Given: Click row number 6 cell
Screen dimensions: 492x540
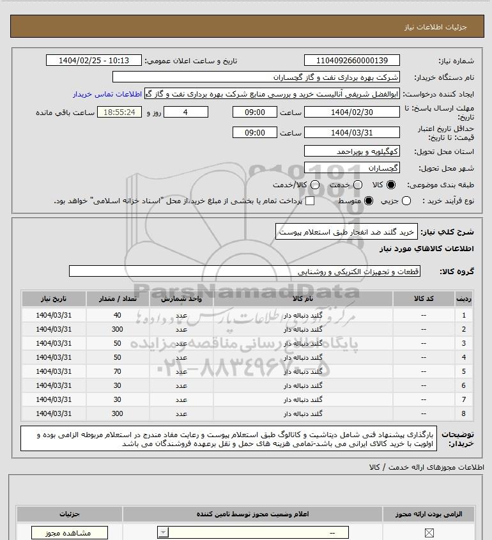Looking at the screenshot, I should [464, 385].
